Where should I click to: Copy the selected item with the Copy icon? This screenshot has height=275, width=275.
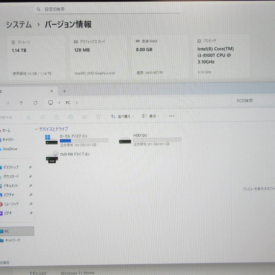tap(43, 117)
